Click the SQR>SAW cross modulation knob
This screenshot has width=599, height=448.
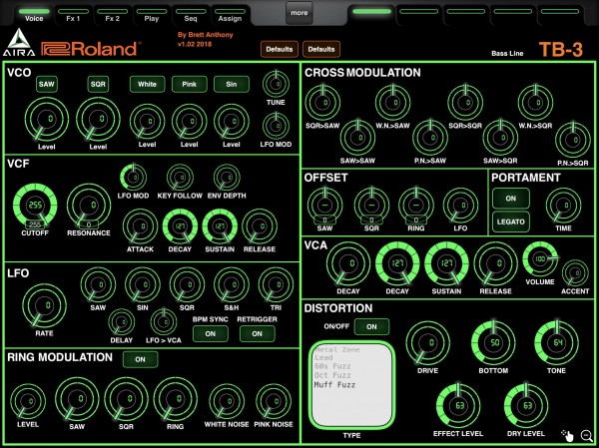click(x=322, y=103)
